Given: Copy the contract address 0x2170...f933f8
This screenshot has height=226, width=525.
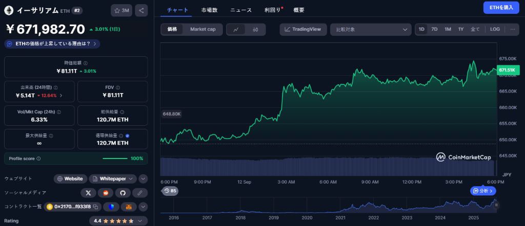Looking at the screenshot, I should (95, 207).
